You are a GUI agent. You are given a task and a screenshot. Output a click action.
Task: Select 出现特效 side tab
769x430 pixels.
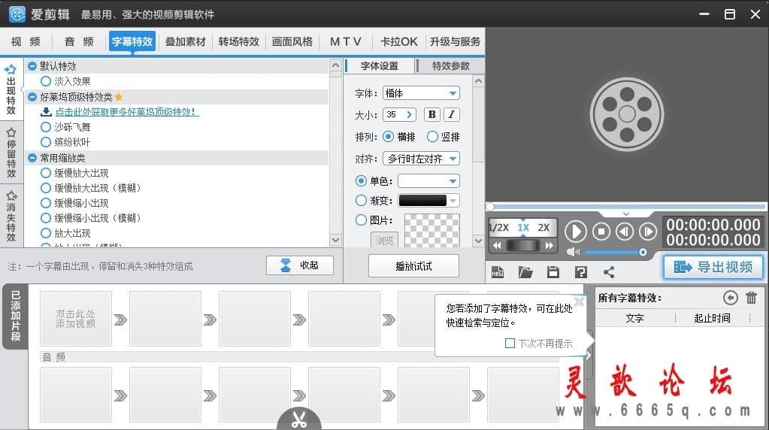pyautogui.click(x=11, y=90)
